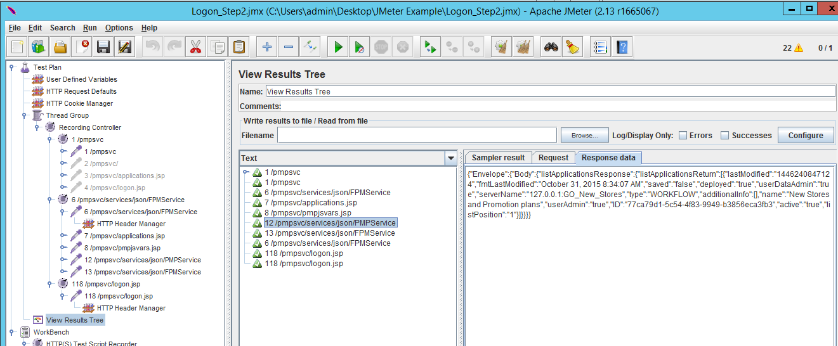Click the Start no pauses icon
The image size is (838, 346).
coord(360,46)
